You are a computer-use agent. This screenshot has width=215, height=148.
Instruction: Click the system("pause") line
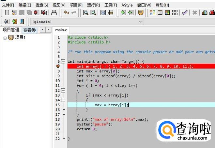[x=95, y=124]
